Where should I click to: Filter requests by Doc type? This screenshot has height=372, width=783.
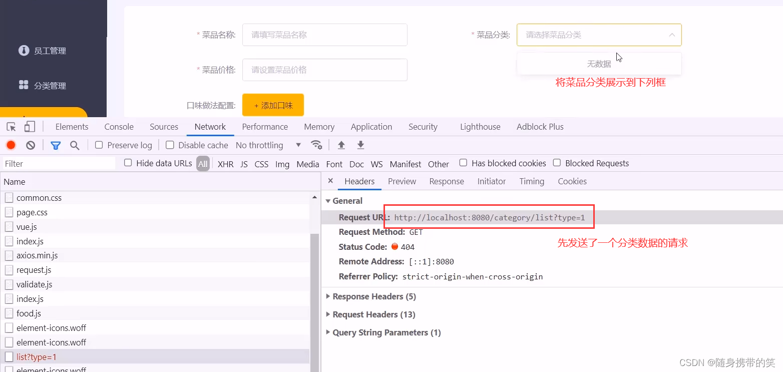click(x=356, y=164)
